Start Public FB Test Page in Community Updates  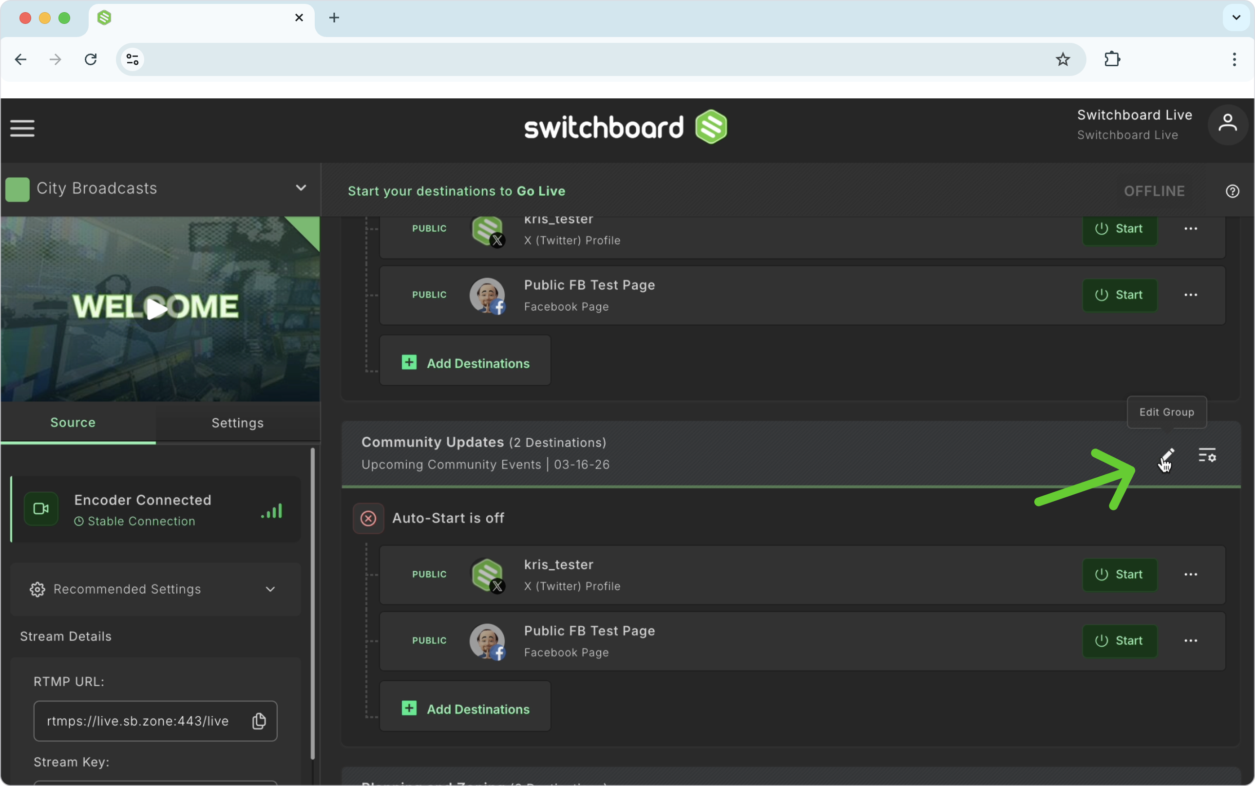pos(1120,640)
